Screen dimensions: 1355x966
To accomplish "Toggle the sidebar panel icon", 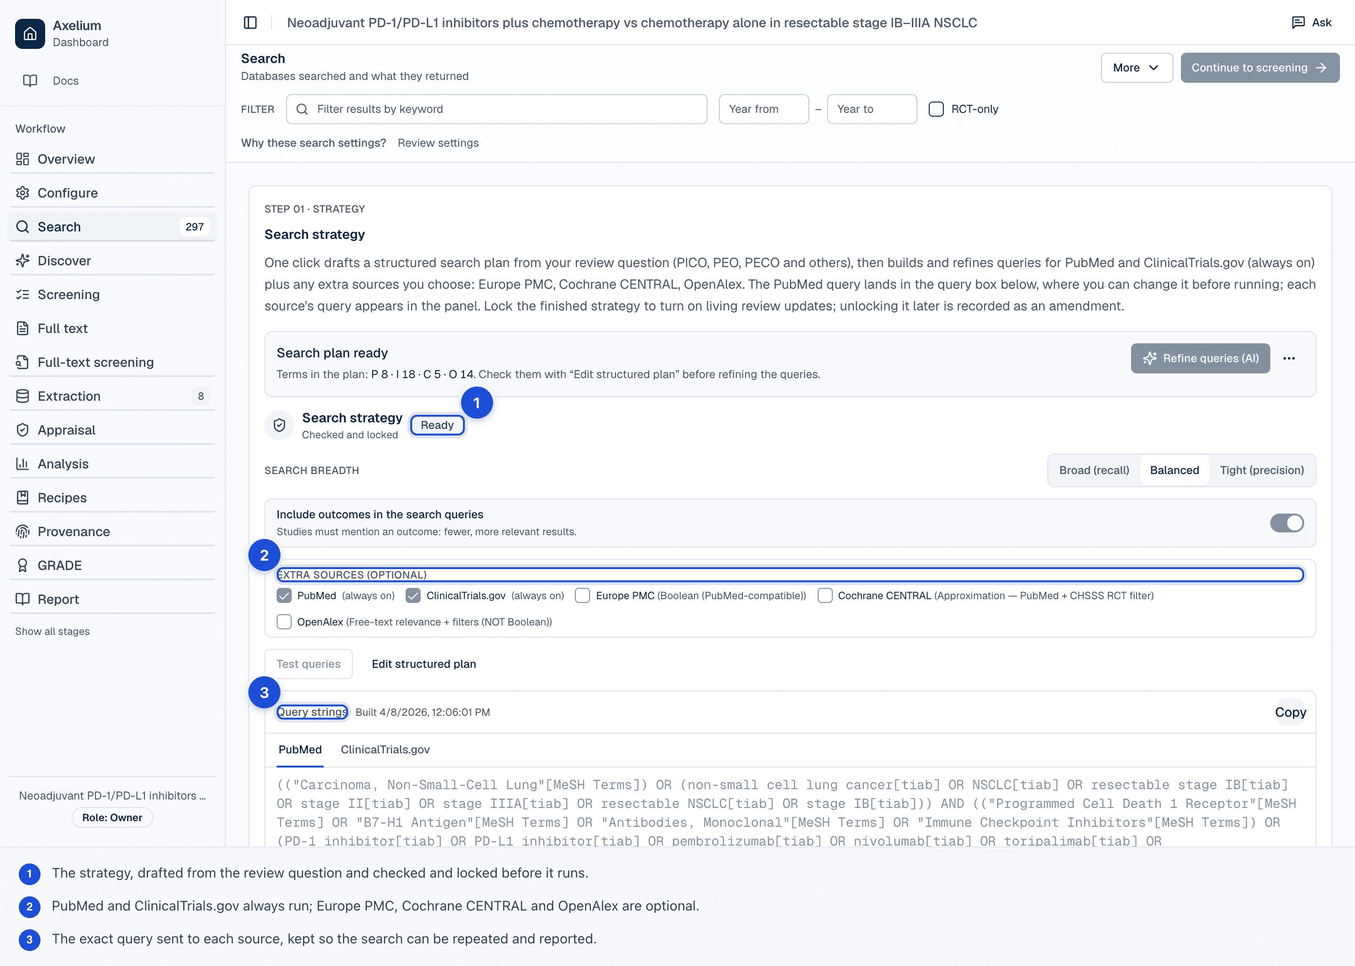I will [250, 23].
